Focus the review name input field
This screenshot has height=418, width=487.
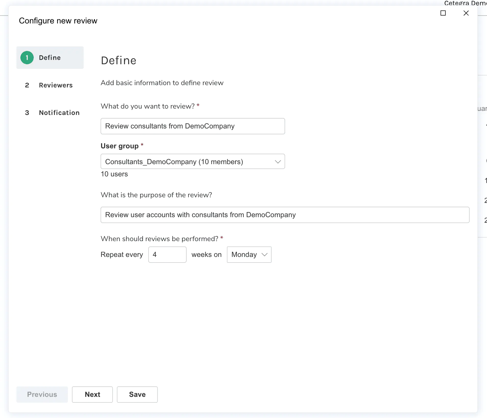[192, 126]
